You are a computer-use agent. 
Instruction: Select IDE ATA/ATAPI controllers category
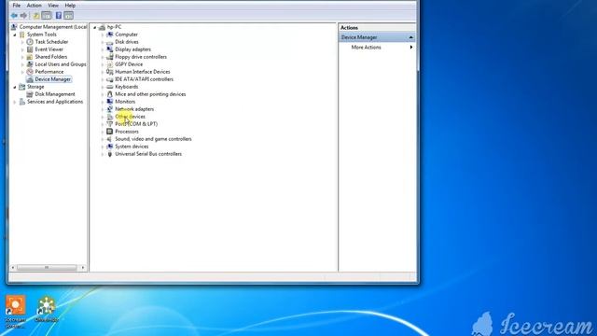[x=144, y=79]
